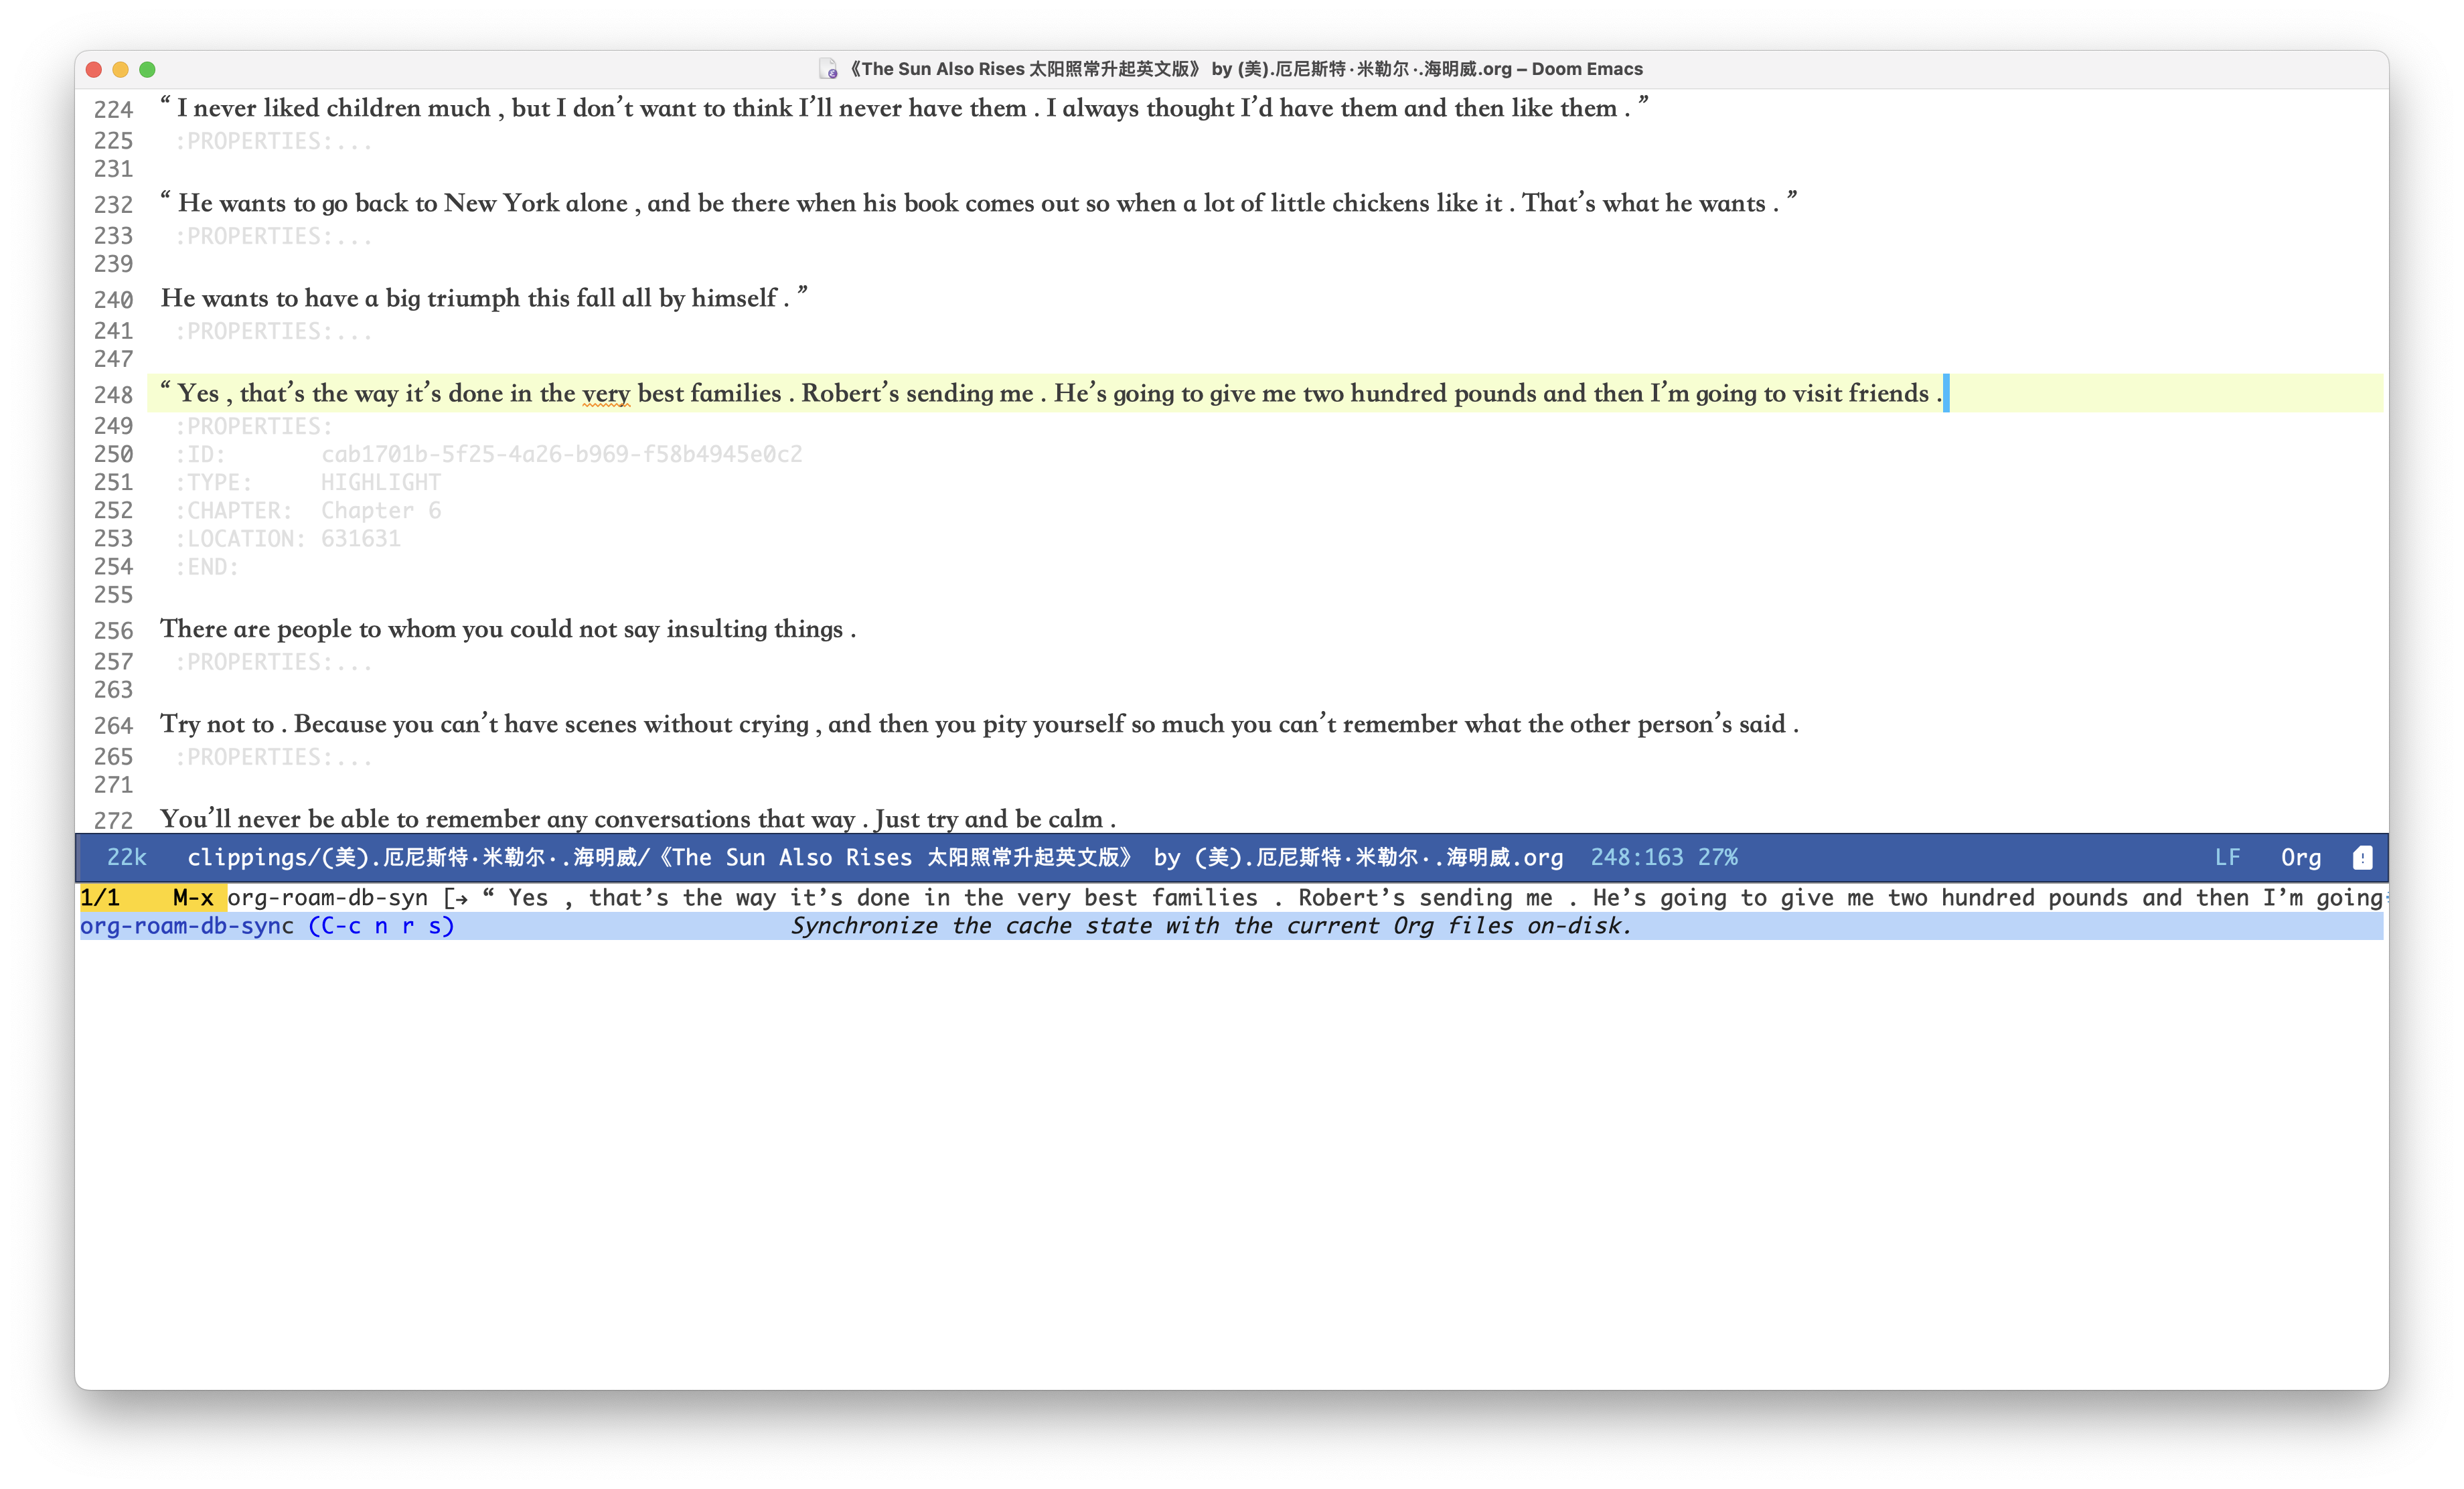Image resolution: width=2464 pixels, height=1489 pixels.
Task: Click the underlined misspelled word "very"
Action: coord(606,394)
